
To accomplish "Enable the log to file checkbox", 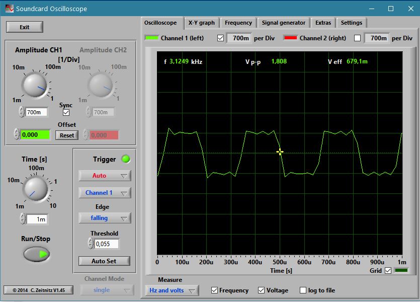I will (303, 290).
